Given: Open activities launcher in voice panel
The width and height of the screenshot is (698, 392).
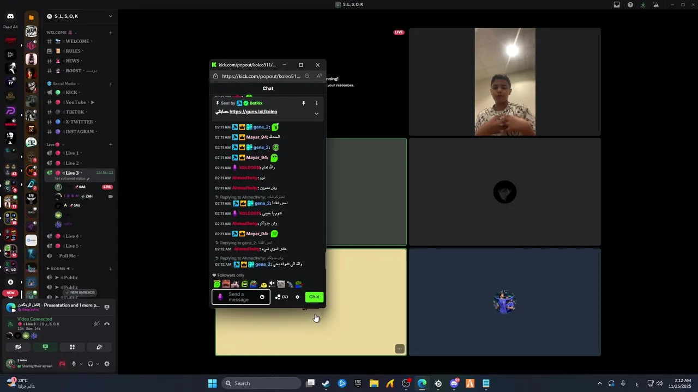Looking at the screenshot, I should coord(72,347).
